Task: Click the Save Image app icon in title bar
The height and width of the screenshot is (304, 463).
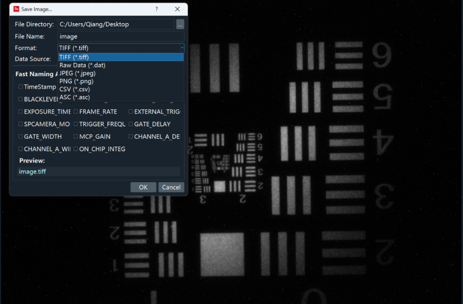Action: [x=17, y=9]
